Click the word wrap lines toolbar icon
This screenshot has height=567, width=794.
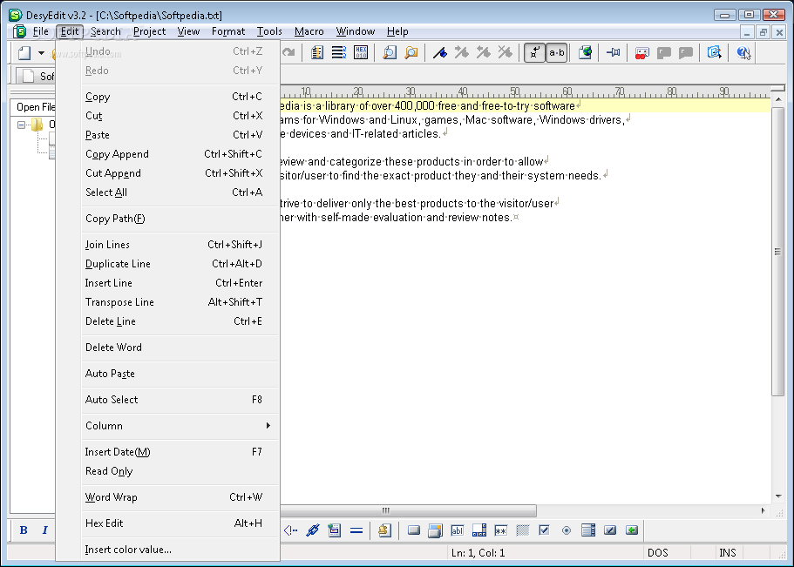coord(339,52)
